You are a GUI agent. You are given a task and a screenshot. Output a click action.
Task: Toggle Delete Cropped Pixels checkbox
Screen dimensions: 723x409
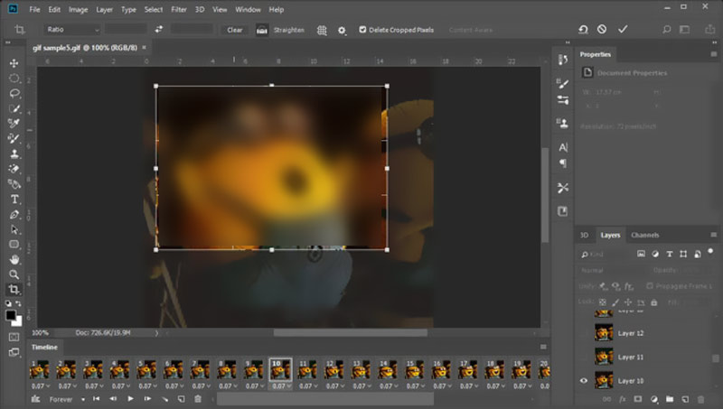[362, 30]
